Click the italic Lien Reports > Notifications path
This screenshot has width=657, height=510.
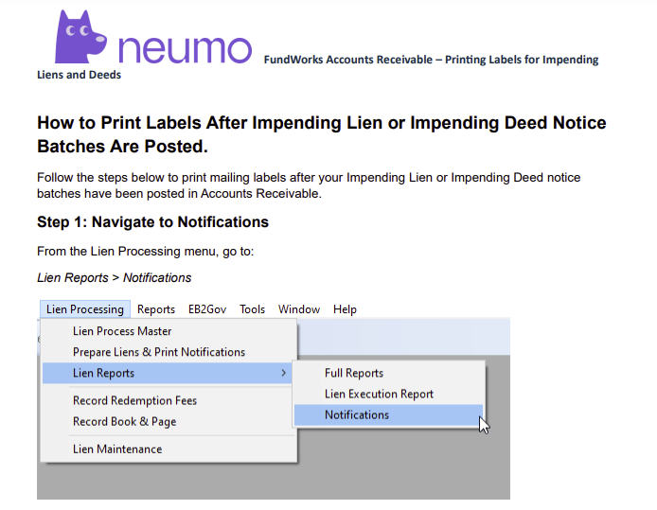click(x=114, y=277)
